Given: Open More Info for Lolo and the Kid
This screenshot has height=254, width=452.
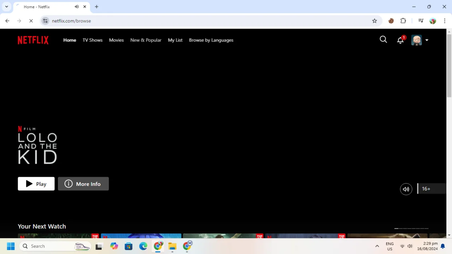Looking at the screenshot, I should (x=83, y=184).
